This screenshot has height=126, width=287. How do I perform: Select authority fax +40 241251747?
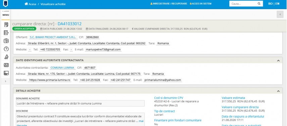tap(121, 80)
